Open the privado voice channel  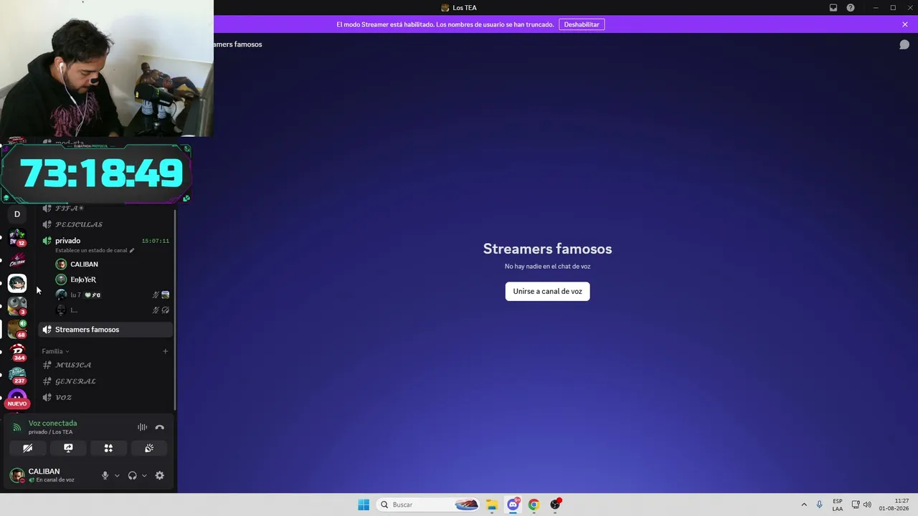67,241
